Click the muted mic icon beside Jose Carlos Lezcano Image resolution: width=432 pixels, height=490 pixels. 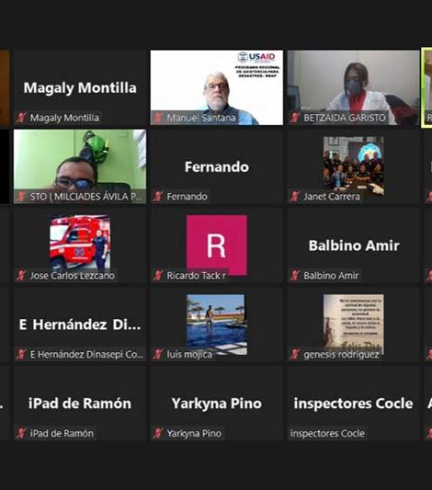click(x=21, y=275)
